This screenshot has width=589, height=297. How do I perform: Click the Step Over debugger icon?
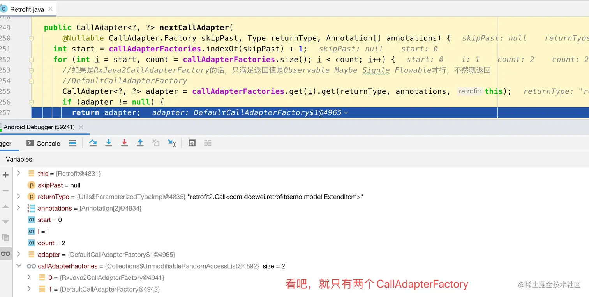[93, 143]
